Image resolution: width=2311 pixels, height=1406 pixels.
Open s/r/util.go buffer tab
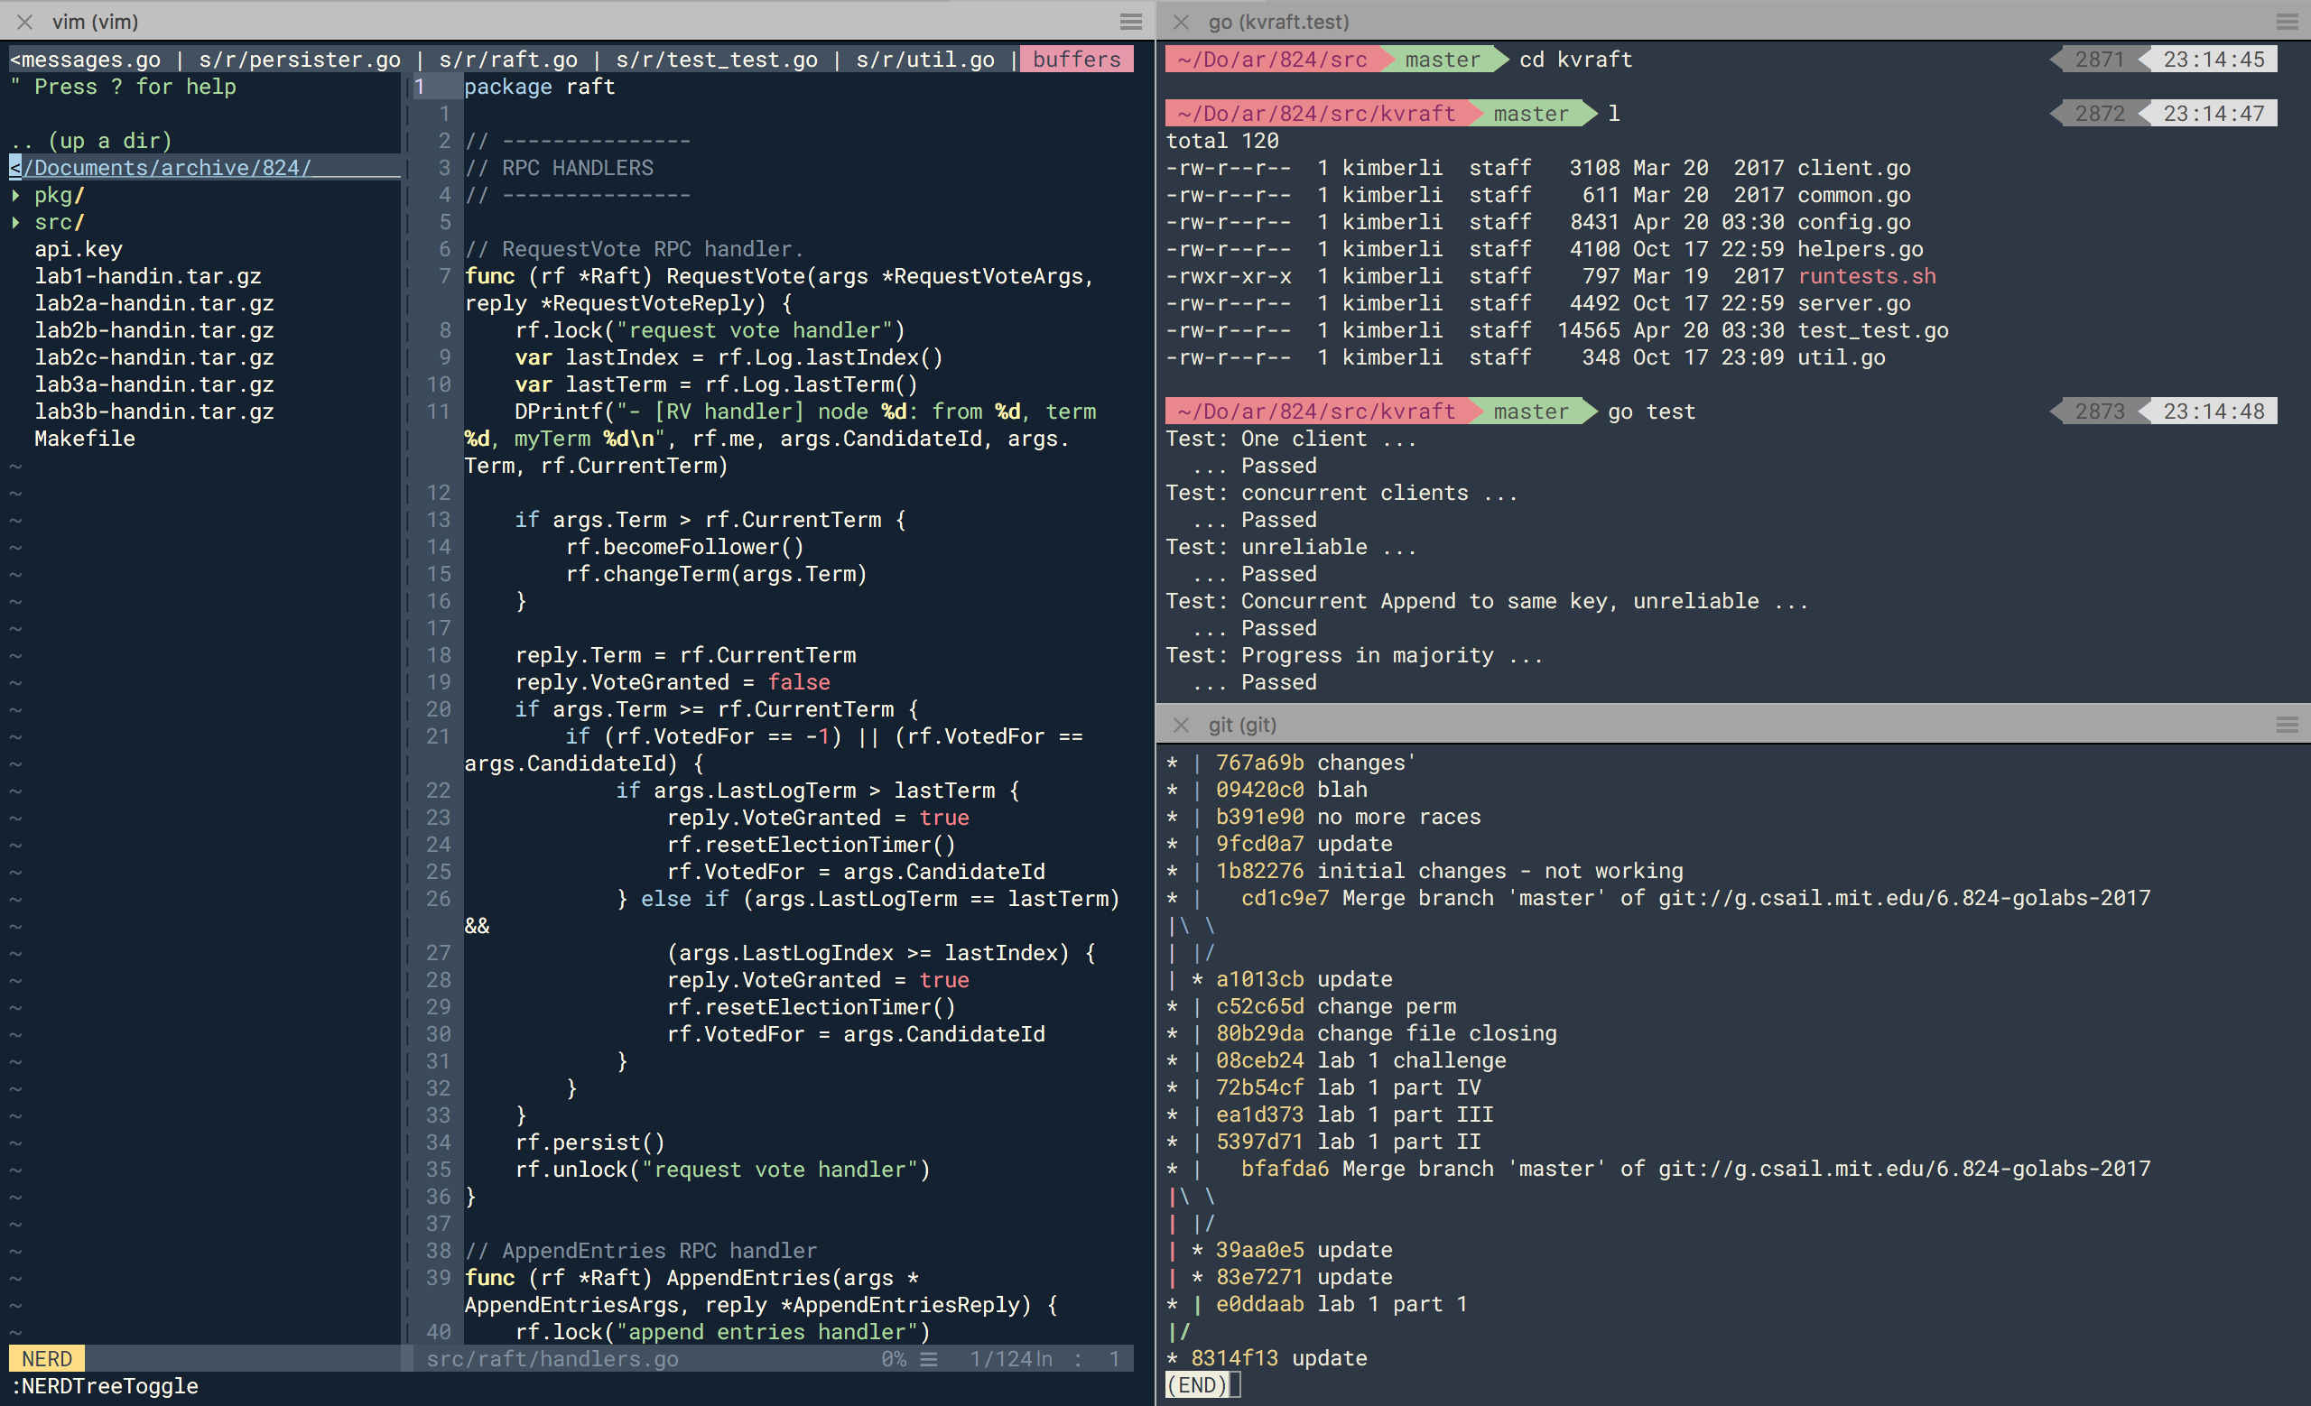(924, 60)
